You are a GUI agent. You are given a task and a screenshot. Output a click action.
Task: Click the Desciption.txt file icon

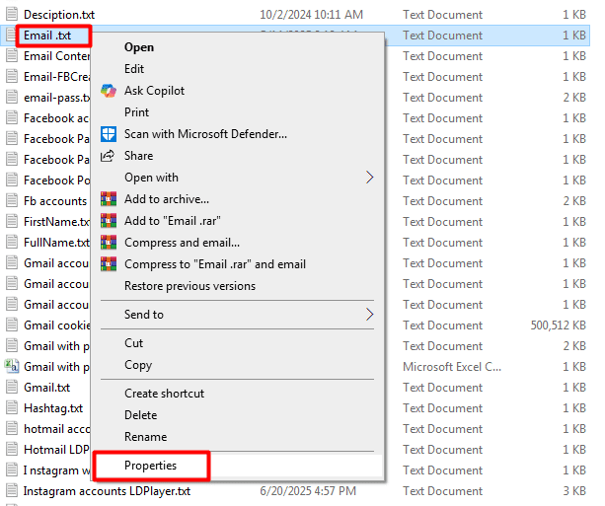[12, 14]
